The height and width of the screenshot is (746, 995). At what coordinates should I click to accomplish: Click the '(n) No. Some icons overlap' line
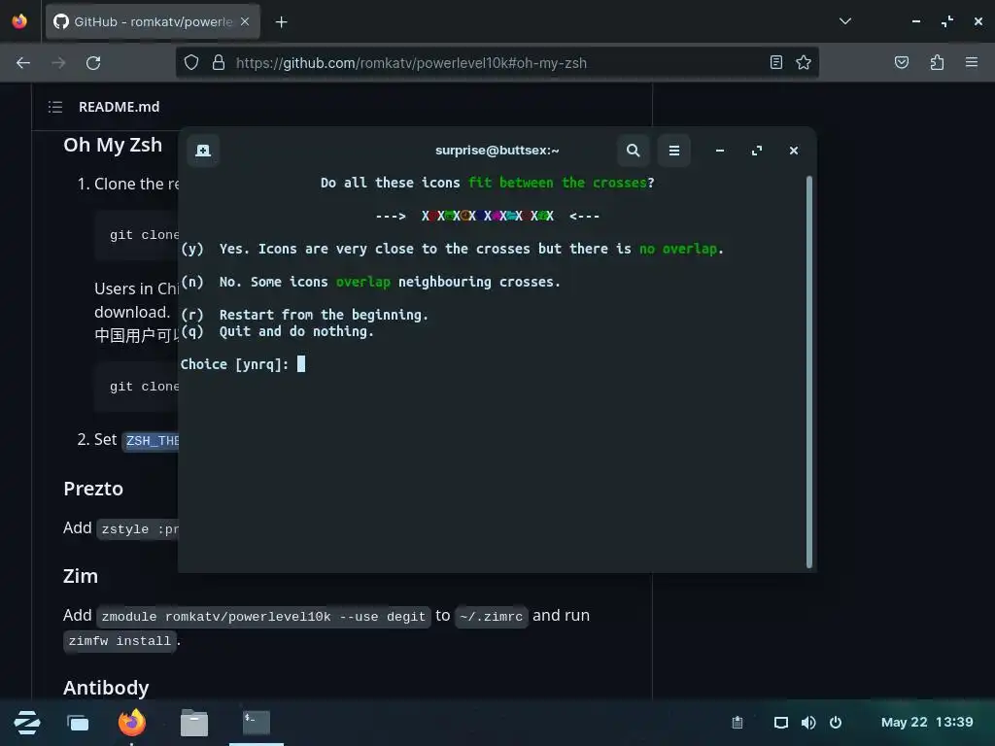click(x=370, y=282)
